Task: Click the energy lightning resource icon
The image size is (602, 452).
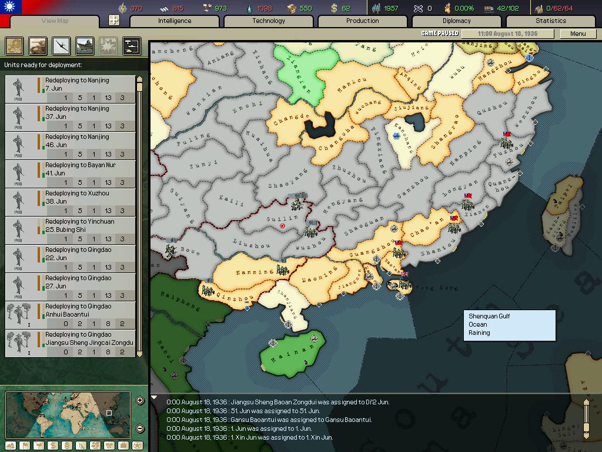Action: click(122, 8)
